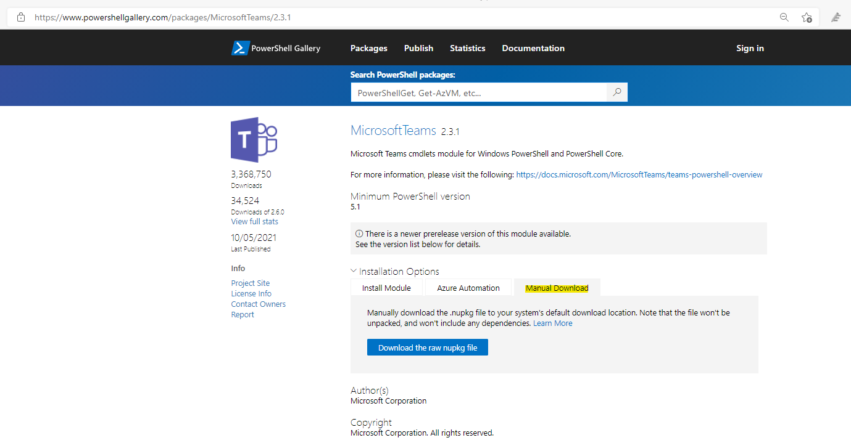Image resolution: width=851 pixels, height=443 pixels.
Task: Open the Statistics menu item
Action: 467,48
